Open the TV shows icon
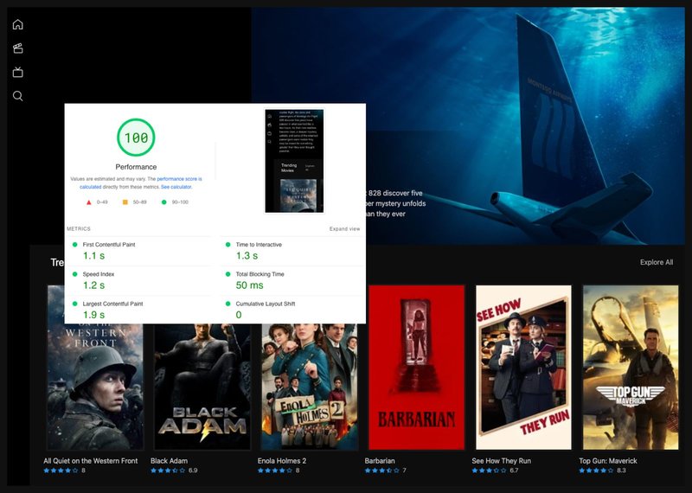The image size is (692, 493). (x=17, y=72)
